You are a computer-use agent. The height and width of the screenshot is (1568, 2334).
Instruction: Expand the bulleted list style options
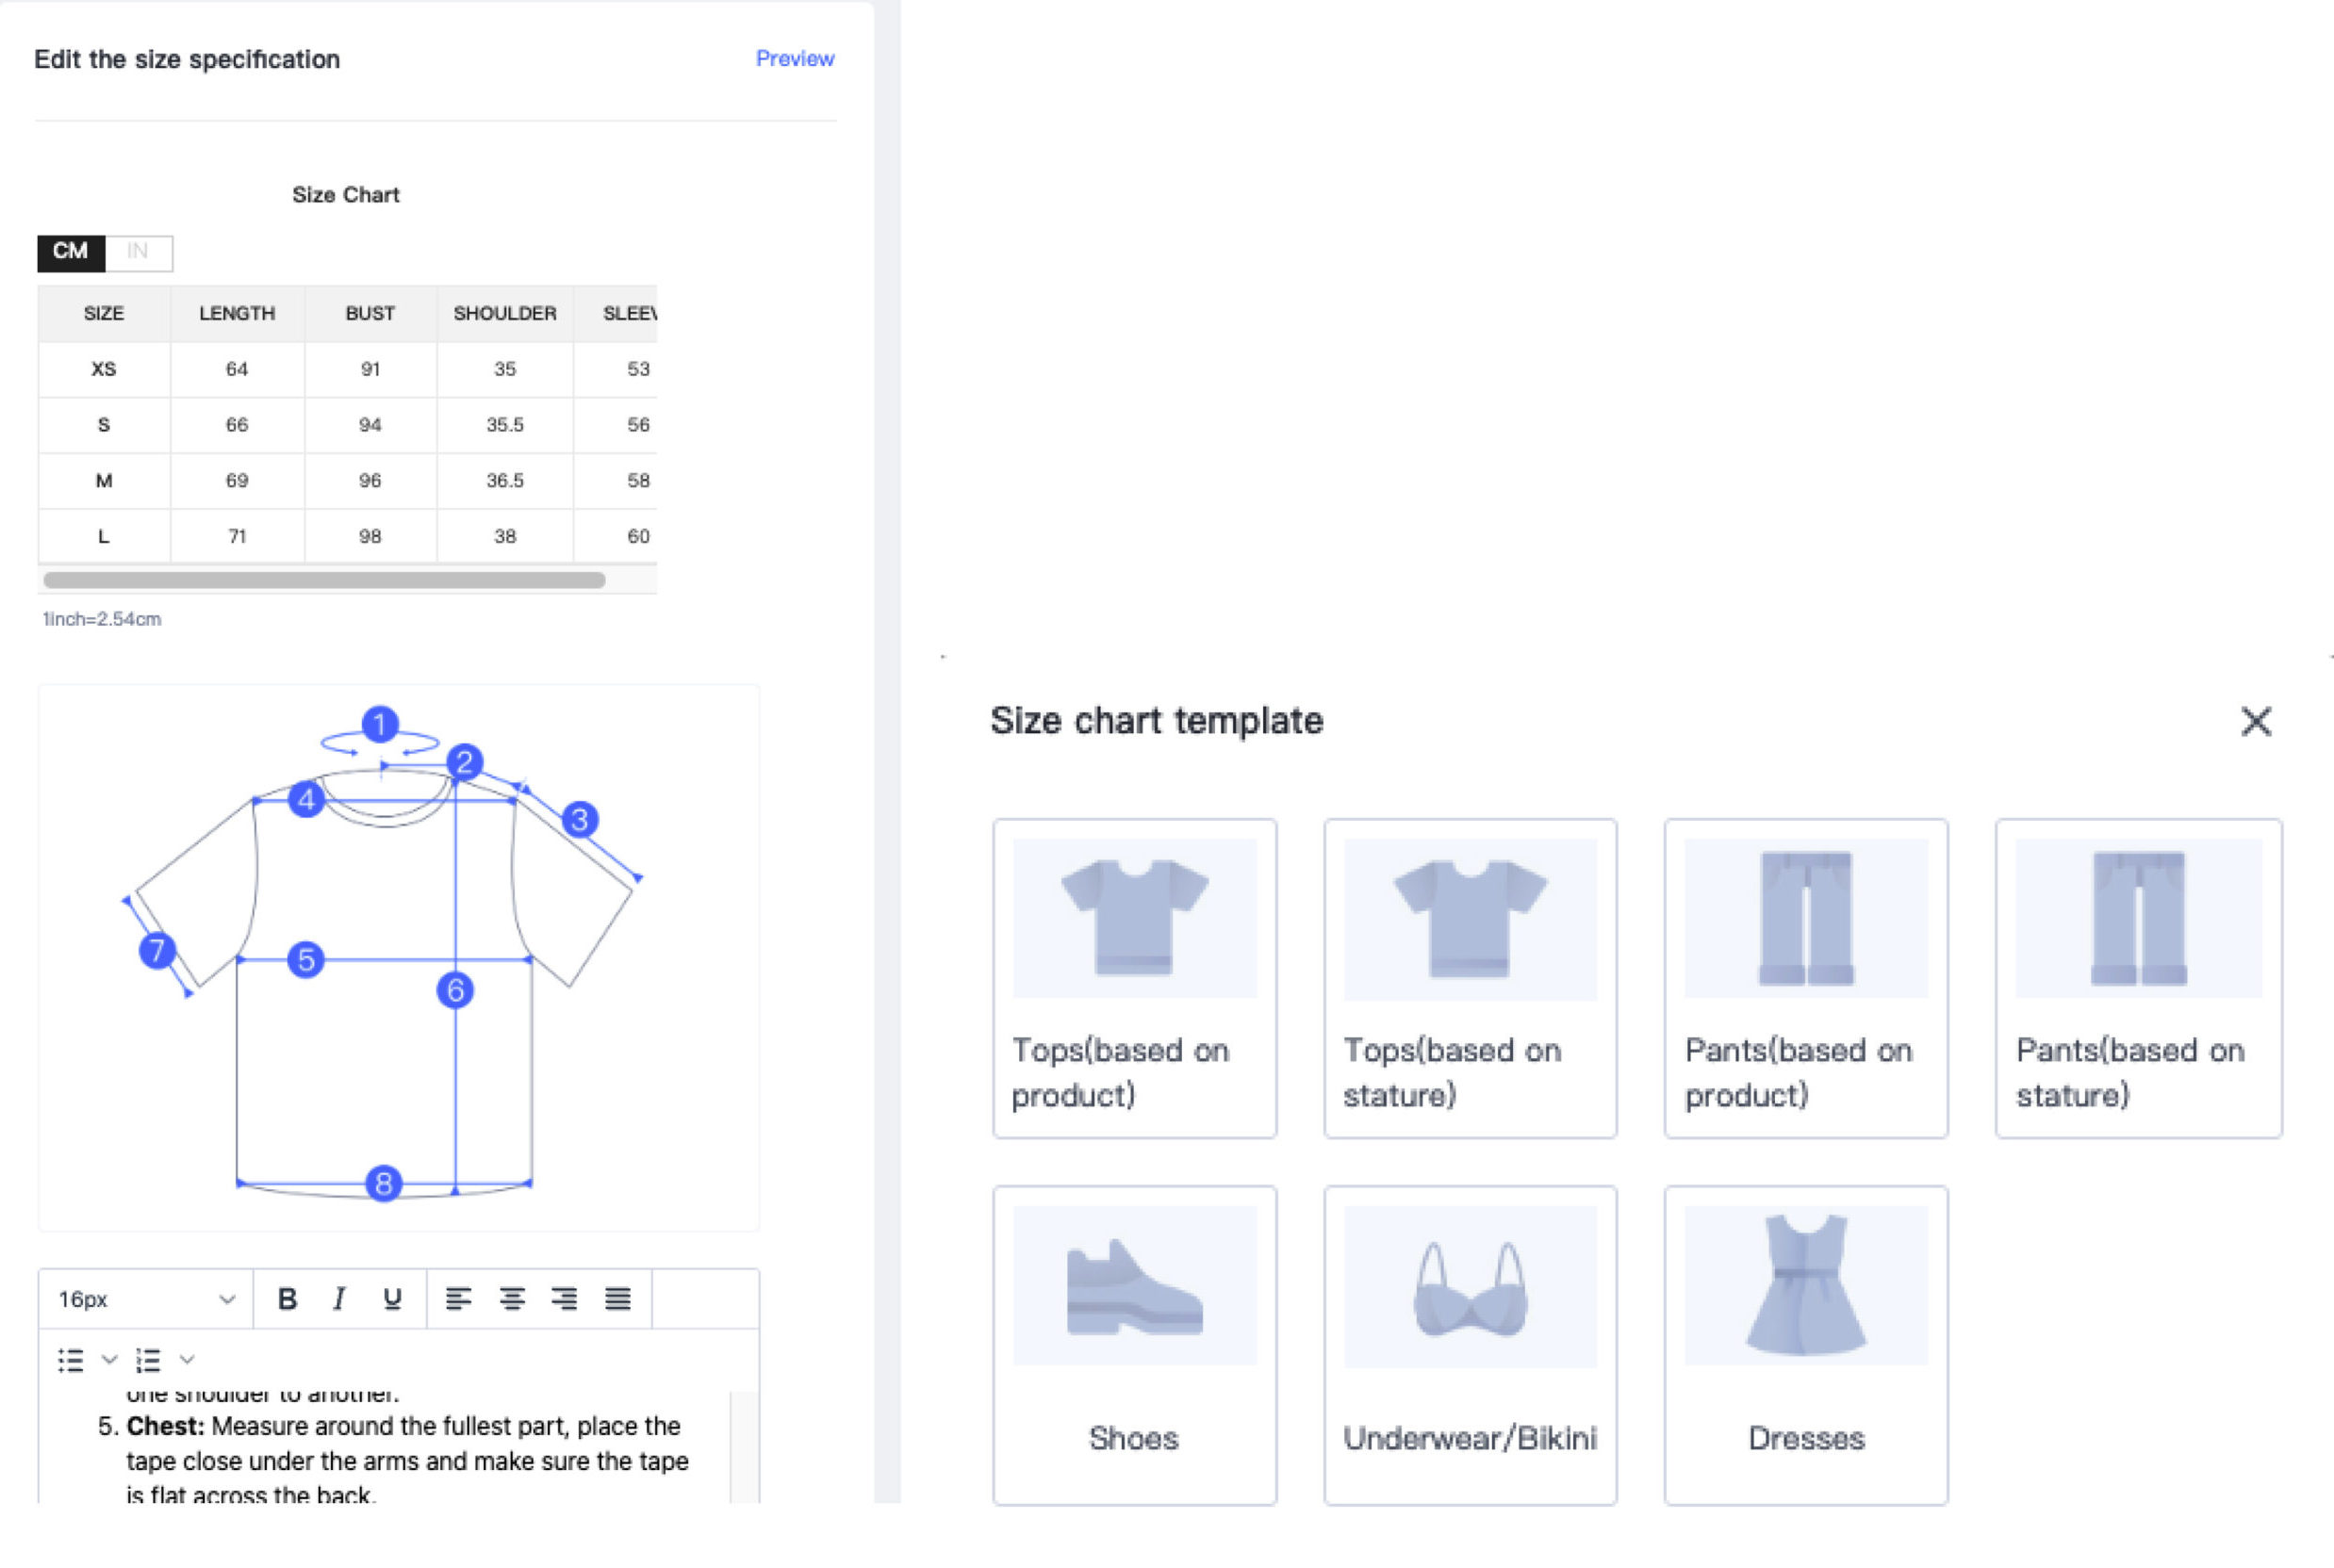(109, 1359)
